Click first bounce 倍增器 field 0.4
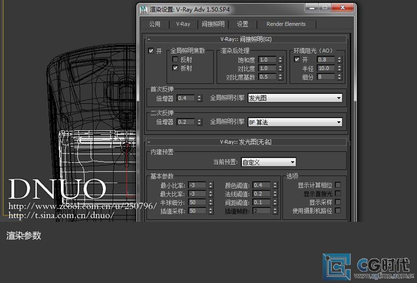Image resolution: width=417 pixels, height=283 pixels. click(186, 98)
